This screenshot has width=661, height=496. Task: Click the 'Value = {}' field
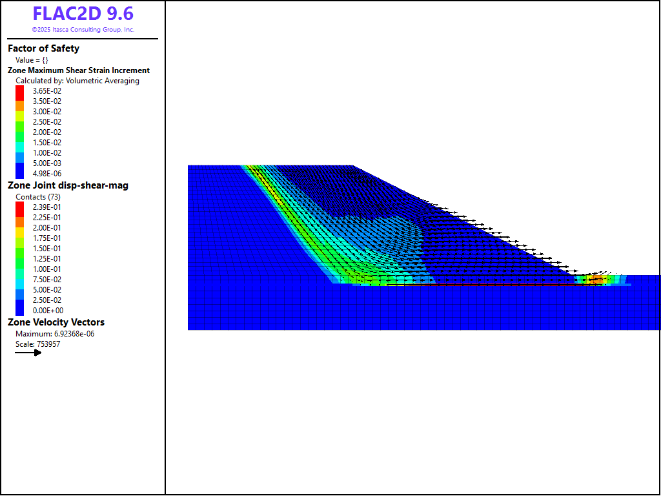[x=32, y=60]
